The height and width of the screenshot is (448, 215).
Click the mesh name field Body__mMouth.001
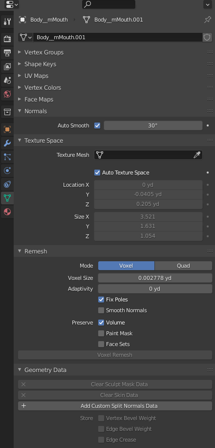click(x=118, y=37)
